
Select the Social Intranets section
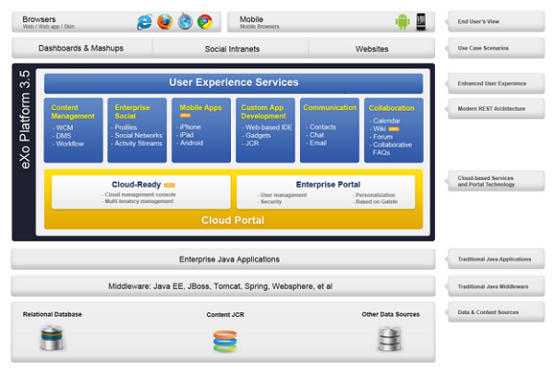pyautogui.click(x=230, y=48)
